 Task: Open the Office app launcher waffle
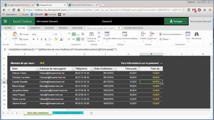tap(5, 21)
